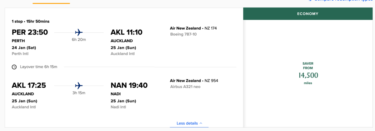Click the PER 23:50 departure time
The height and width of the screenshot is (131, 375).
pyautogui.click(x=30, y=32)
